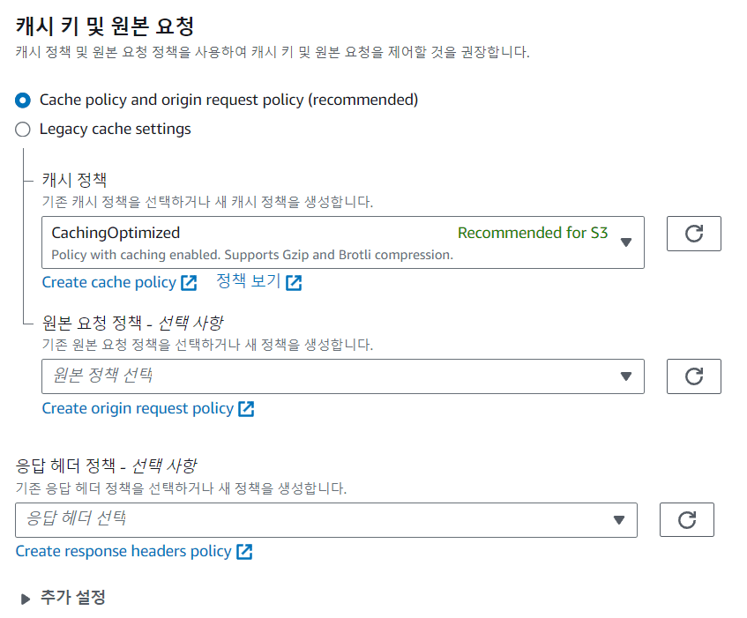Refresh the origin request policy list

693,376
